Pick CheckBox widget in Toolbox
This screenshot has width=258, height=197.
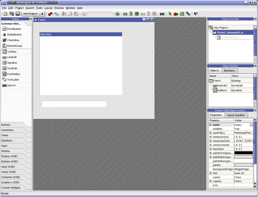pos(16,40)
